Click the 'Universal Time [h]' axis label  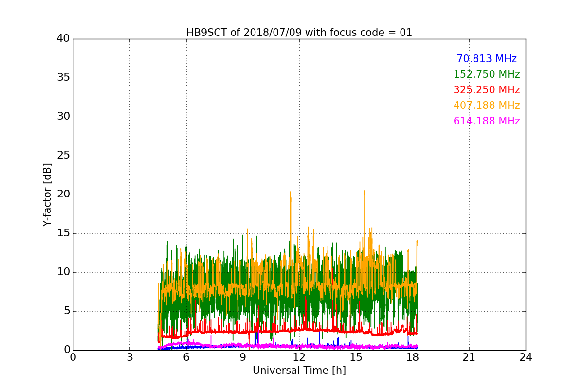tap(299, 371)
